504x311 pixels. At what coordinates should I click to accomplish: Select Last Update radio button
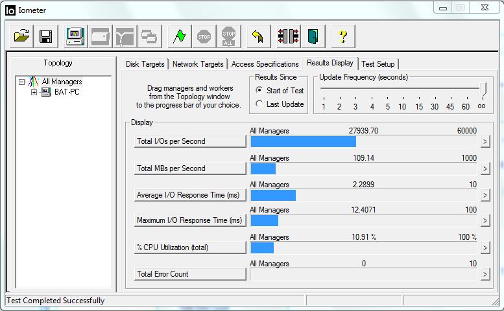(259, 104)
